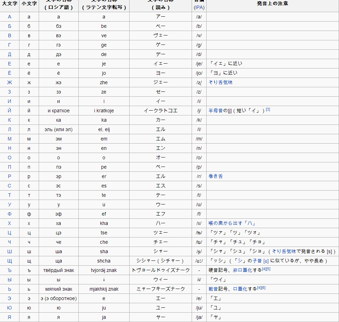Image resolution: width=339 pixels, height=322 pixels.
Task: Open footnote [6] in the Ь row
Action: click(x=263, y=288)
